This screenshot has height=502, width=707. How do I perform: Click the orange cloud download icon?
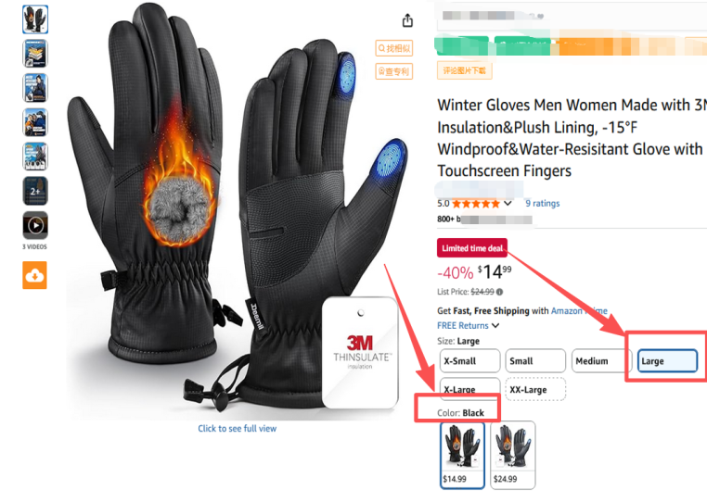pyautogui.click(x=34, y=275)
